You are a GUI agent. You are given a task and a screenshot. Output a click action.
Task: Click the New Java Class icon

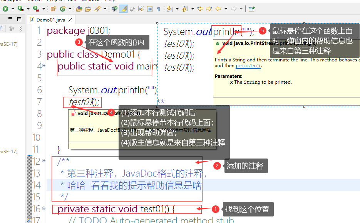click(x=62, y=9)
